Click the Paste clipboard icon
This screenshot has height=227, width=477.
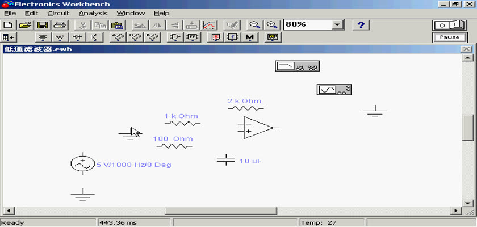(116, 25)
